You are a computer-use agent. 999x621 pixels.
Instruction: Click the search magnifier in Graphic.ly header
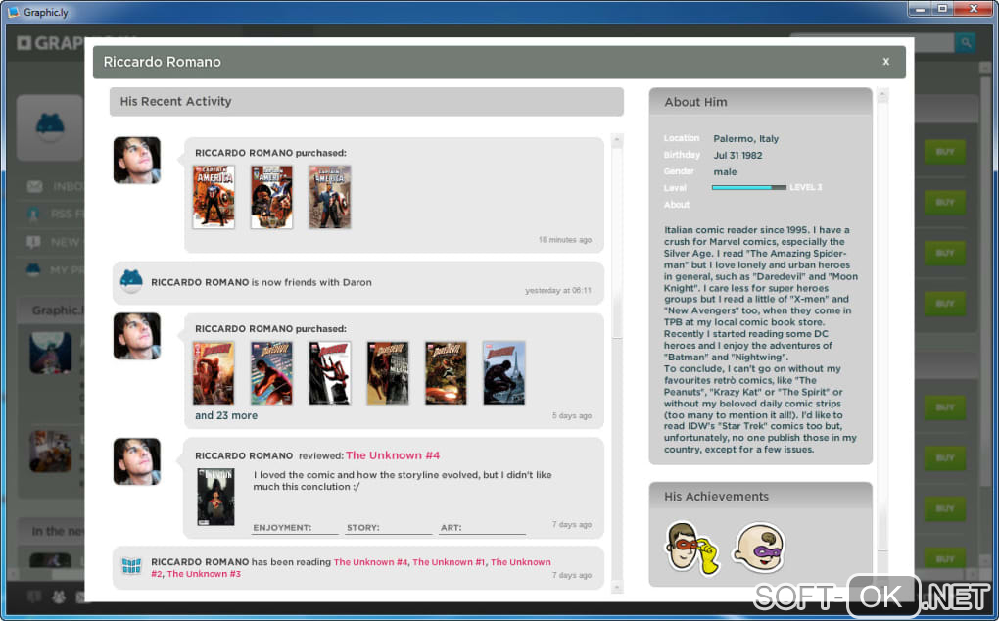coord(966,43)
